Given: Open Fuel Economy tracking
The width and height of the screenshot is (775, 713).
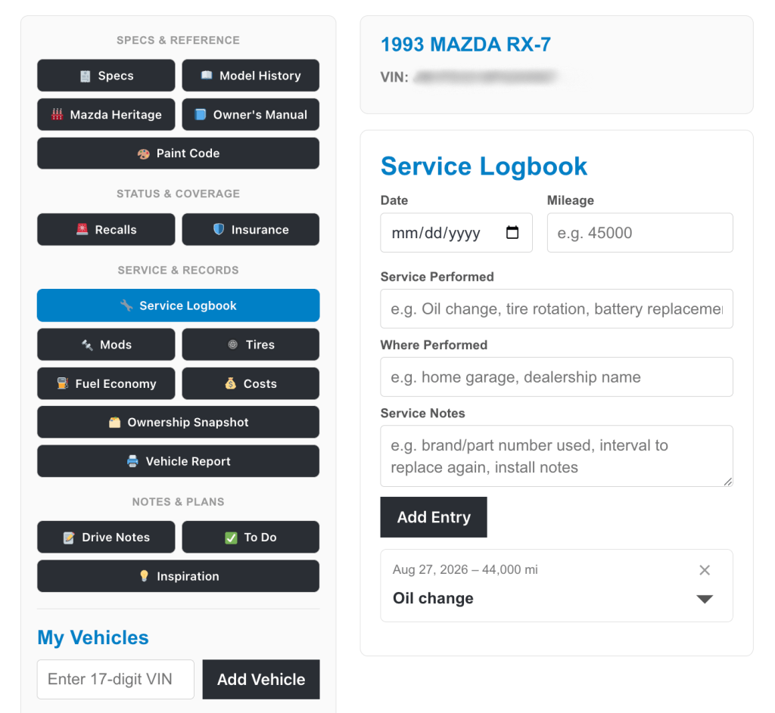Looking at the screenshot, I should pos(106,383).
